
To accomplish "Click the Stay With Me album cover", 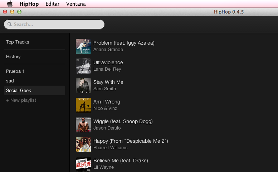I will 83,86.
